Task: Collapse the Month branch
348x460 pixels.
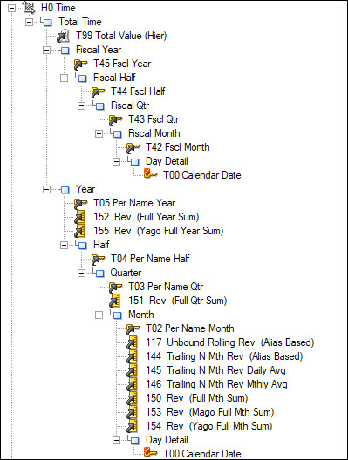Action: pyautogui.click(x=99, y=315)
